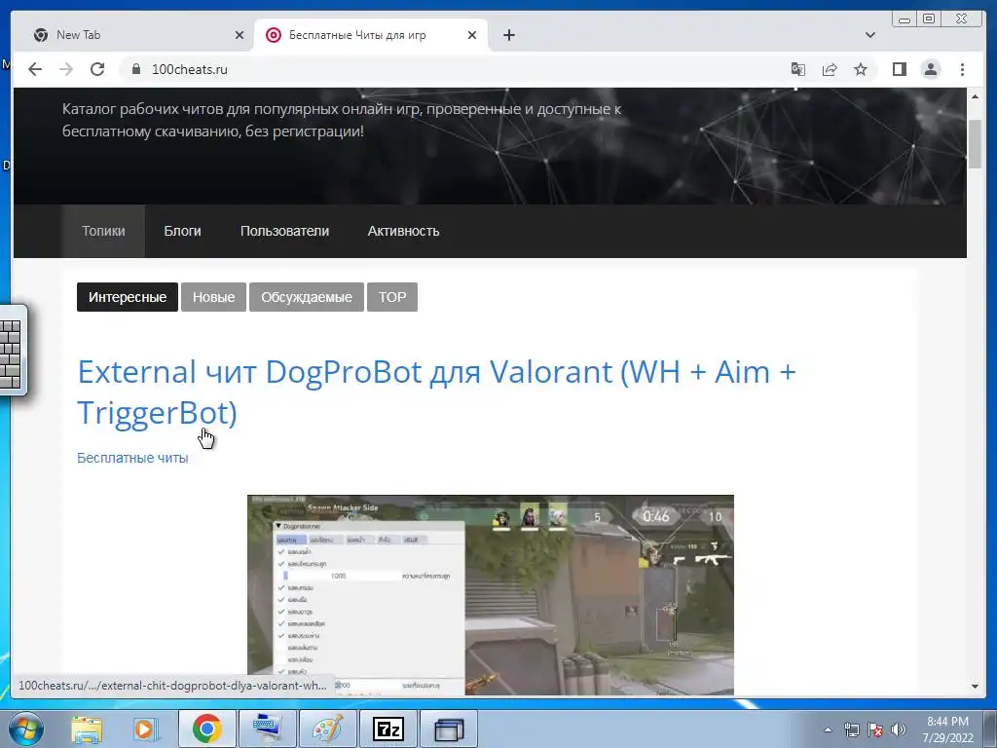Open the 7-Zip taskbar icon
Viewport: 997px width, 748px height.
388,729
